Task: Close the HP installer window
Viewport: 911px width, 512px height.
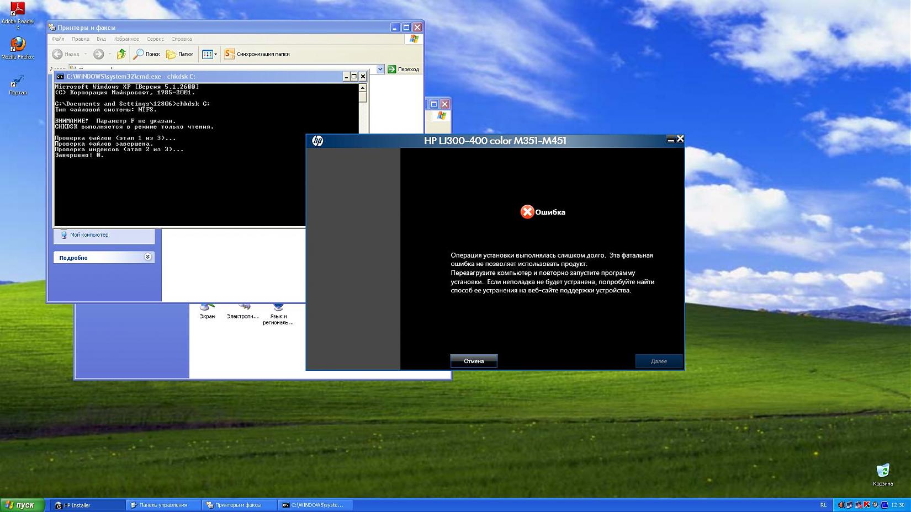Action: (x=680, y=139)
